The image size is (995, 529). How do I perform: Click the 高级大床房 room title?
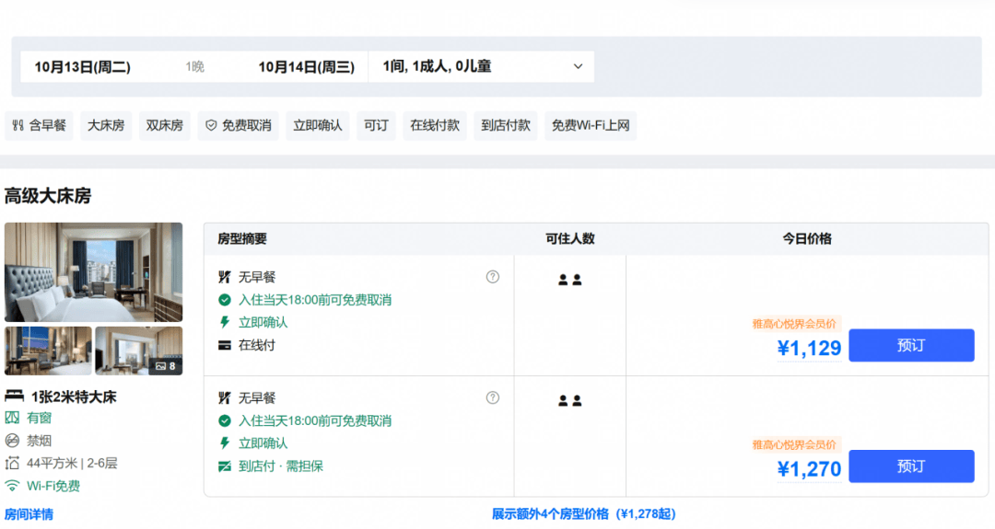[48, 196]
